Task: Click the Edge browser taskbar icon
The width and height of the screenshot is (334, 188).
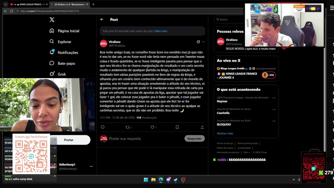Action: click(x=161, y=180)
